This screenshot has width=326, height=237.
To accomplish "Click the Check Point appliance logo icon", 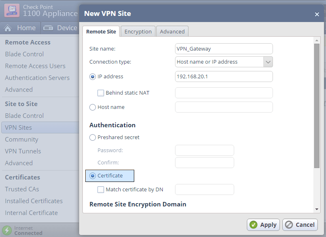I will (x=11, y=10).
